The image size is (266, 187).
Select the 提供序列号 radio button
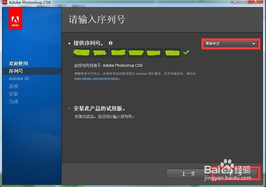click(69, 43)
